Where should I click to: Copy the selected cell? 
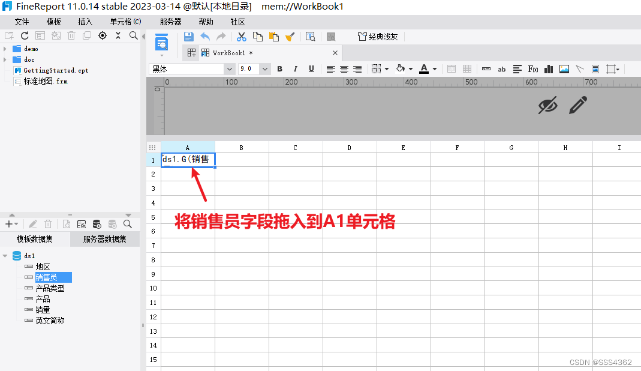click(x=258, y=37)
